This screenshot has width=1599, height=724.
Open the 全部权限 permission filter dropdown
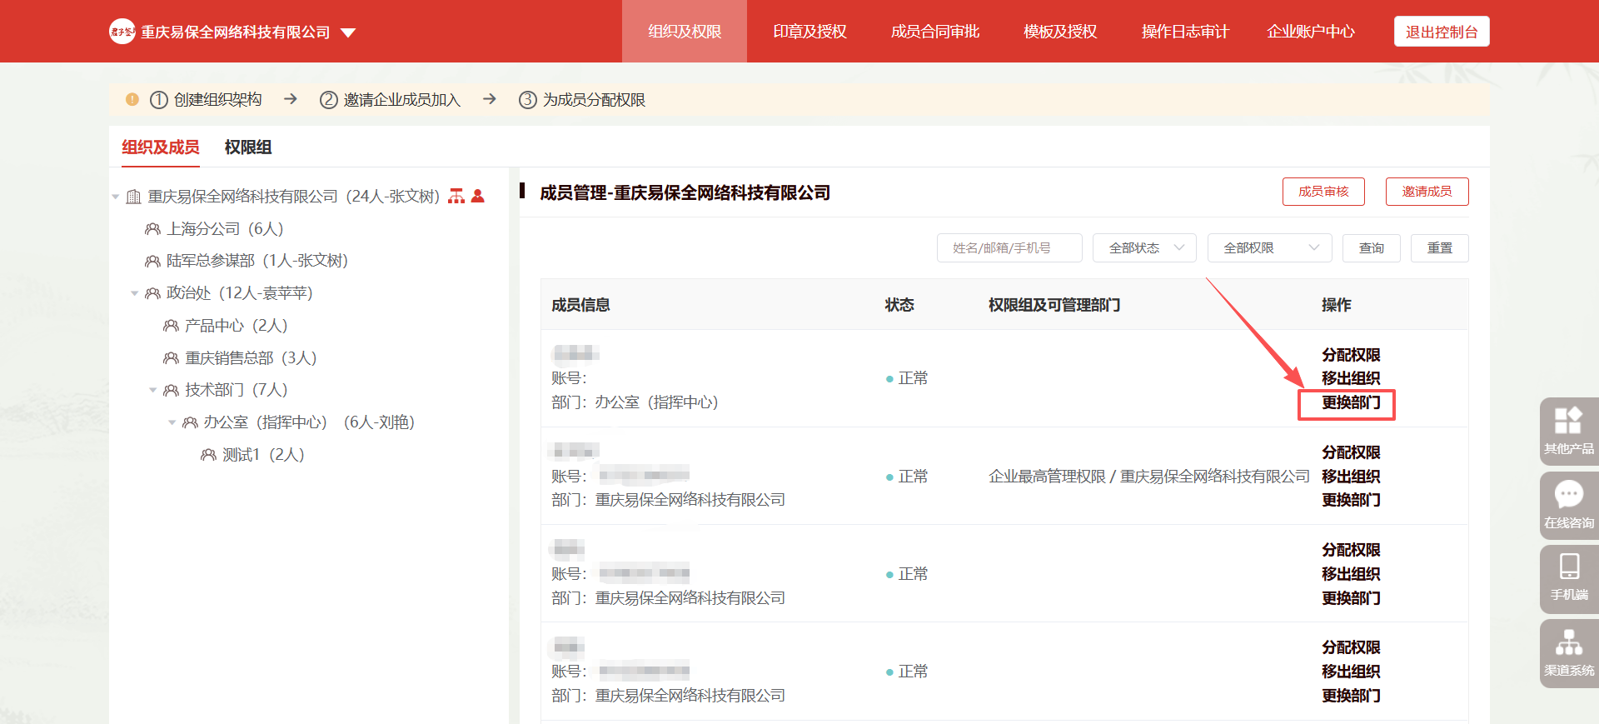coord(1269,248)
